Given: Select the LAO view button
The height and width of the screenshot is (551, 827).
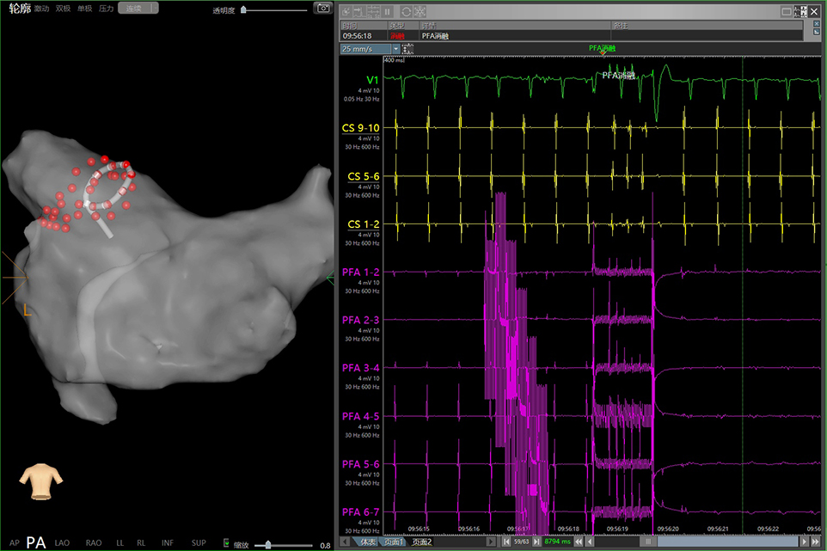Looking at the screenshot, I should point(62,543).
